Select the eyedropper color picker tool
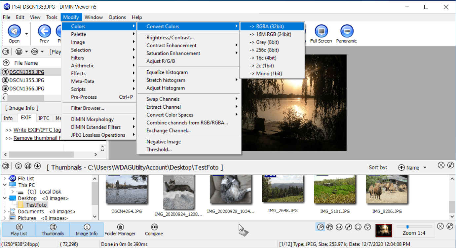456x248 pixels. tap(349, 227)
